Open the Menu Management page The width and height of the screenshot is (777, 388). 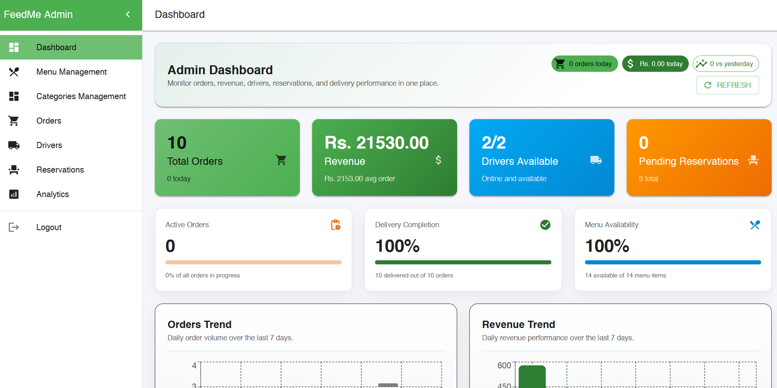71,72
